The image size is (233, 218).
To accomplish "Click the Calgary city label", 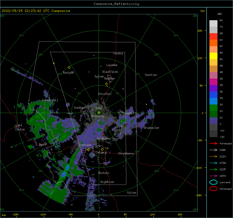I will tap(101, 152).
